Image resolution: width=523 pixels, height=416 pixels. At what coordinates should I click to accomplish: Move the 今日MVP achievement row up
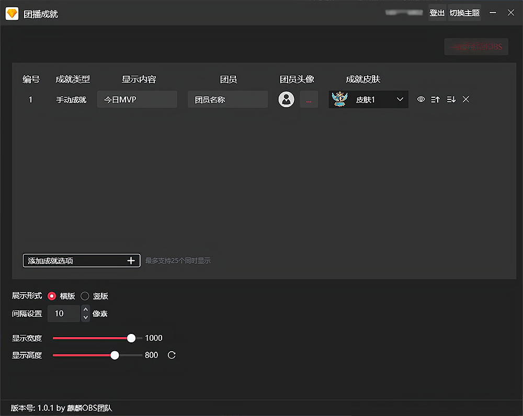click(x=435, y=99)
